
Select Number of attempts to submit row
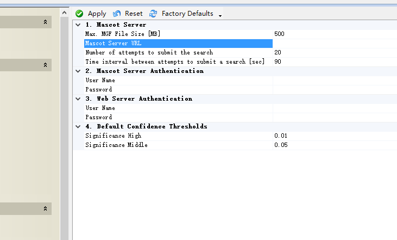(178, 52)
